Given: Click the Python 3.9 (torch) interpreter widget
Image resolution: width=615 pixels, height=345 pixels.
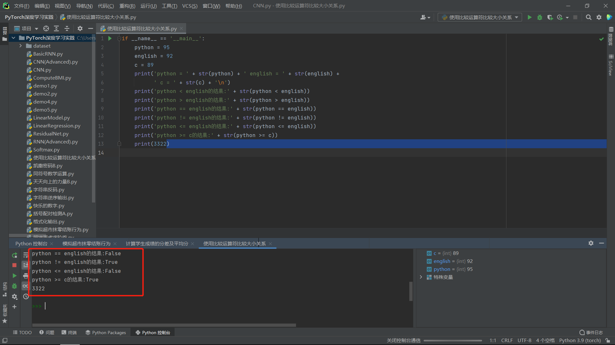Looking at the screenshot, I should coord(580,340).
